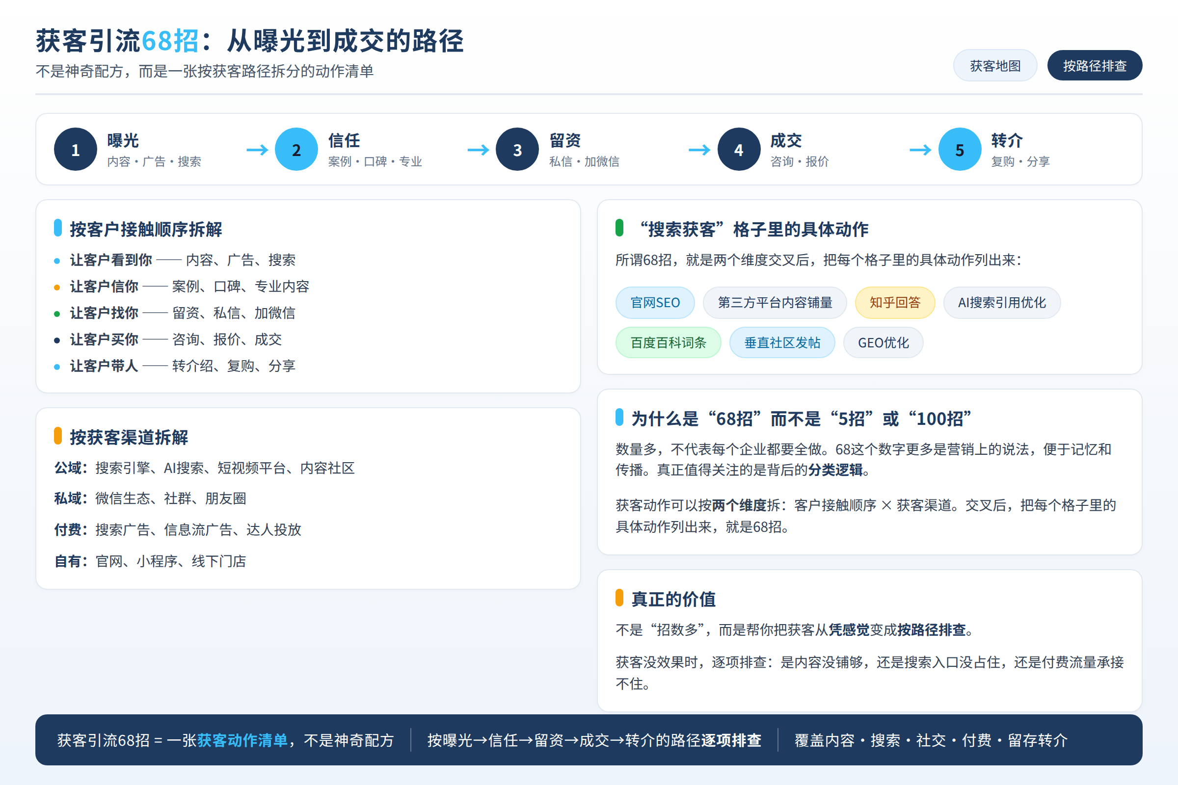Click the step subtitle 复购·分享
This screenshot has width=1178, height=785.
click(x=1020, y=162)
